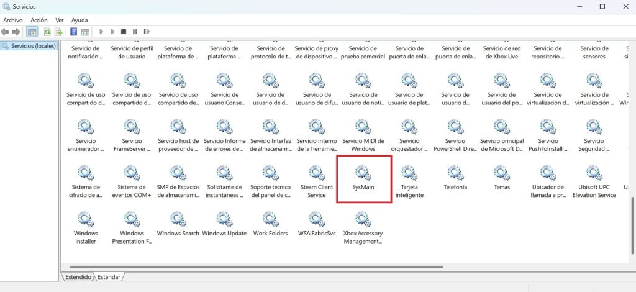Image resolution: width=636 pixels, height=292 pixels.
Task: Click the Pause service toolbar button
Action: pyautogui.click(x=135, y=32)
